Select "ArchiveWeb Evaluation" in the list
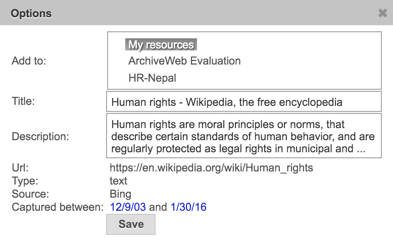This screenshot has width=393, height=240. (184, 61)
